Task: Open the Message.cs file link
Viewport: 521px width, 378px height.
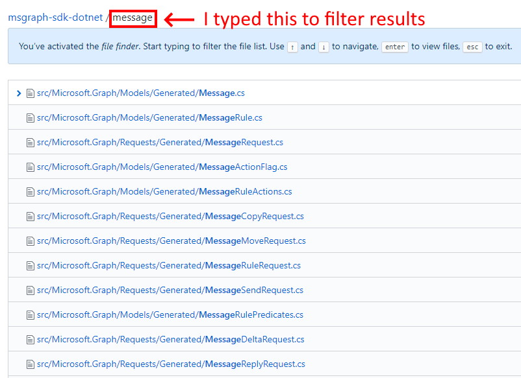Action: [141, 93]
